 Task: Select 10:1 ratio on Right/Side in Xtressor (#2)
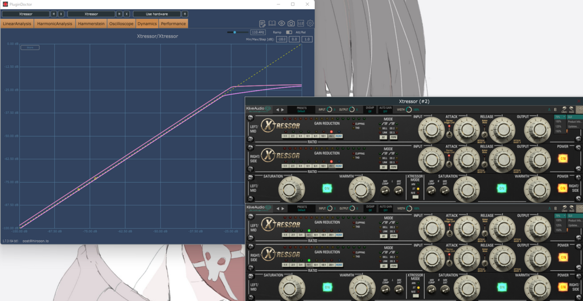point(323,167)
